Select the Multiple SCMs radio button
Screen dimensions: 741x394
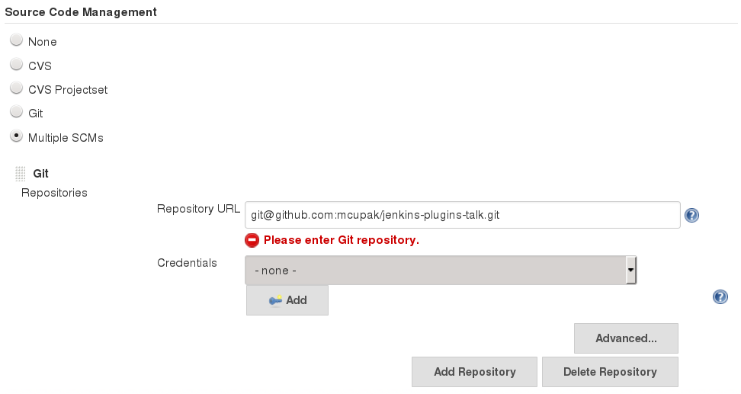coord(16,136)
